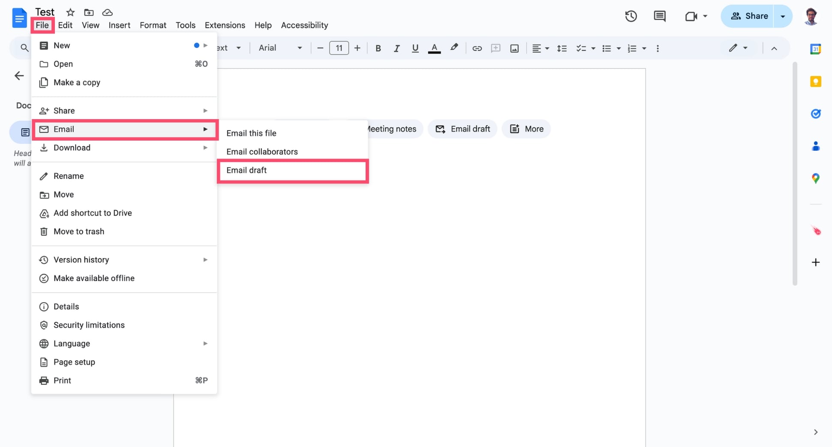Insert a link from the toolbar
The image size is (832, 447).
[x=477, y=48]
